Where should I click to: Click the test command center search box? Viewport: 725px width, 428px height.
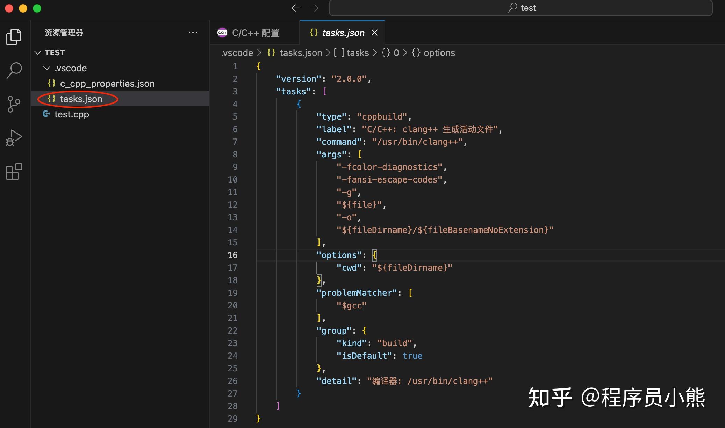pyautogui.click(x=521, y=8)
